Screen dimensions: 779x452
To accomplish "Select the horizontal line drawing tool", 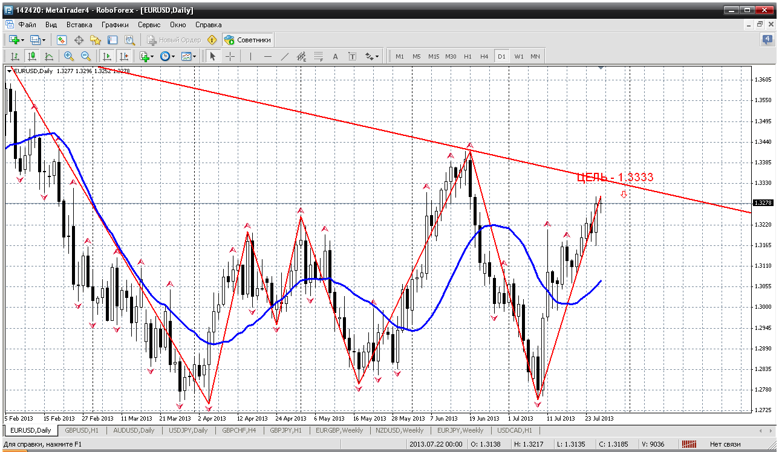I will pyautogui.click(x=268, y=56).
